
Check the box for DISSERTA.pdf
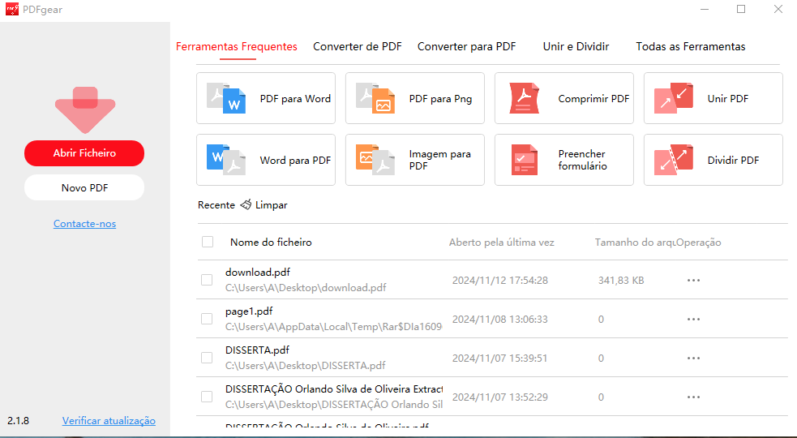[207, 358]
